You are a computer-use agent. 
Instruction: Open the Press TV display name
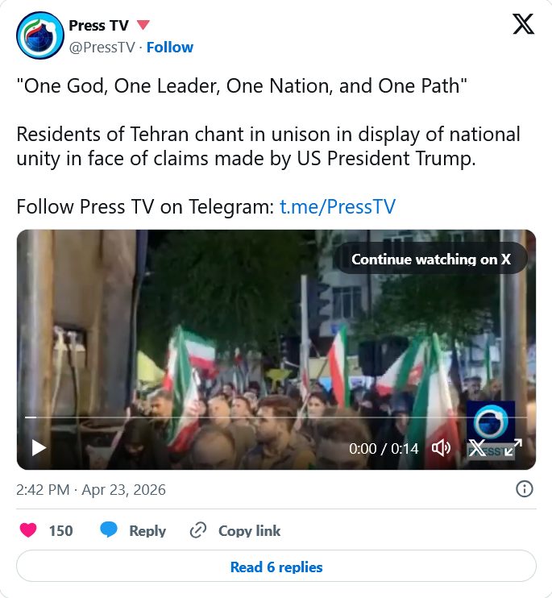tap(99, 26)
